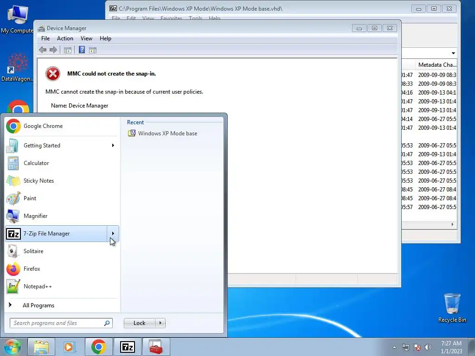The height and width of the screenshot is (356, 475).
Task: Click Forward arrow in Device Manager toolbar
Action: [53, 50]
